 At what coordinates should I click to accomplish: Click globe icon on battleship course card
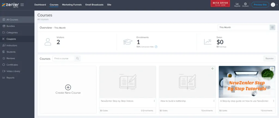pyautogui.click(x=213, y=69)
